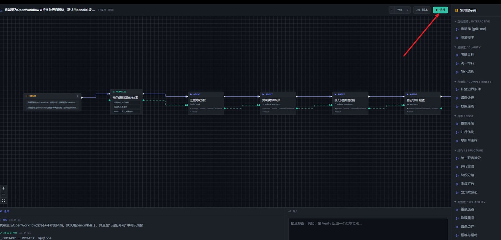Screen dimensions: 501x240
Task: Click play icon beside 单一职责拆分
Action: (x=458, y=158)
